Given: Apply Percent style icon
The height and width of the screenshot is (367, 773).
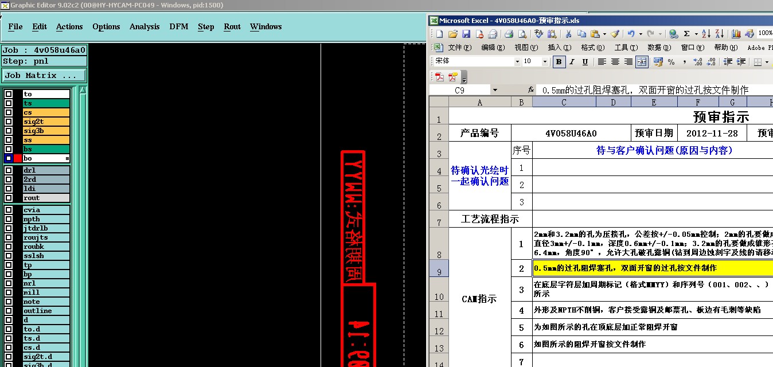Looking at the screenshot, I should coord(671,62).
